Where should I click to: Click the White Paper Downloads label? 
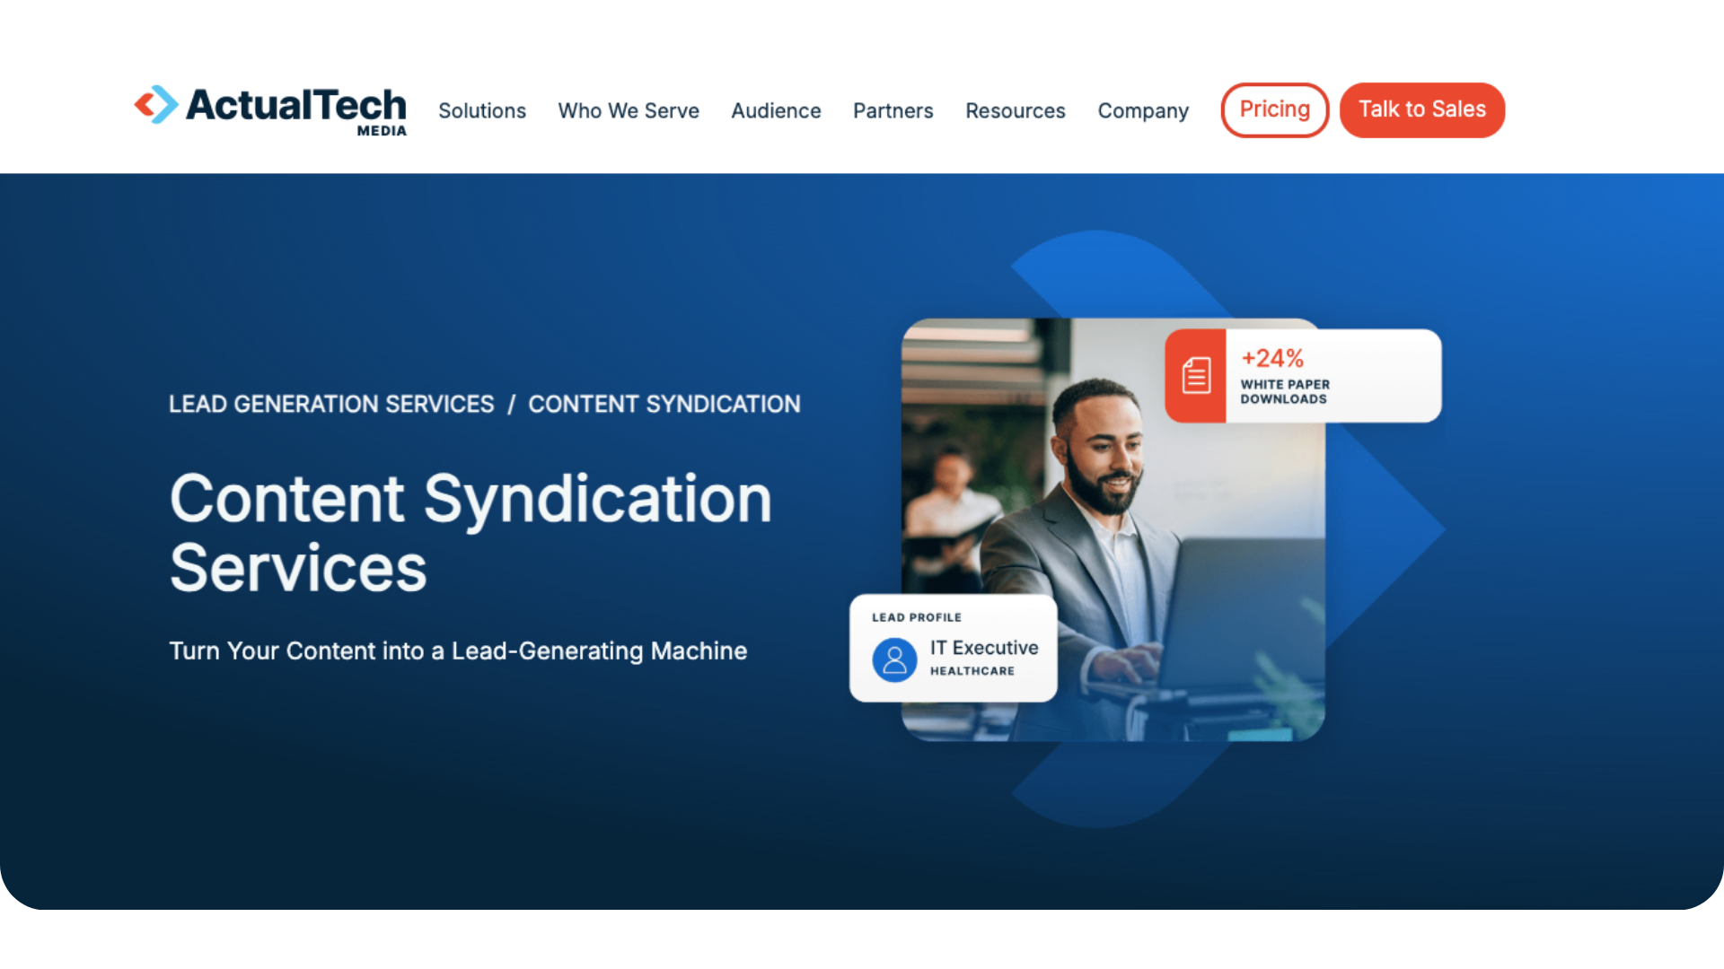click(1285, 391)
